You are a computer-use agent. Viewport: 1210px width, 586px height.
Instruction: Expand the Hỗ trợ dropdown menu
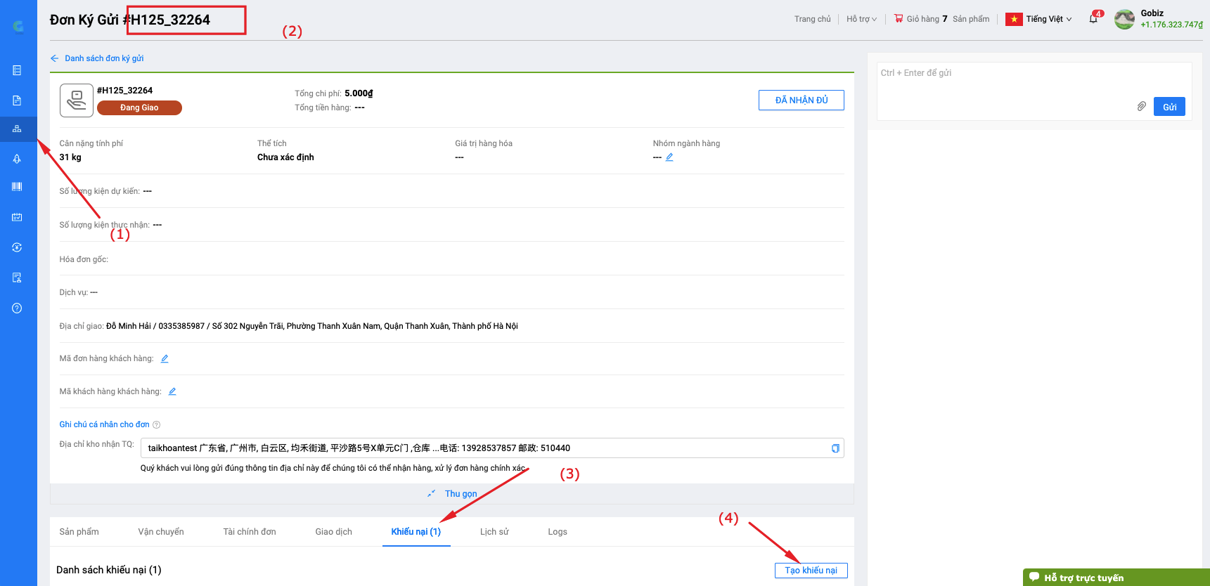coord(861,19)
